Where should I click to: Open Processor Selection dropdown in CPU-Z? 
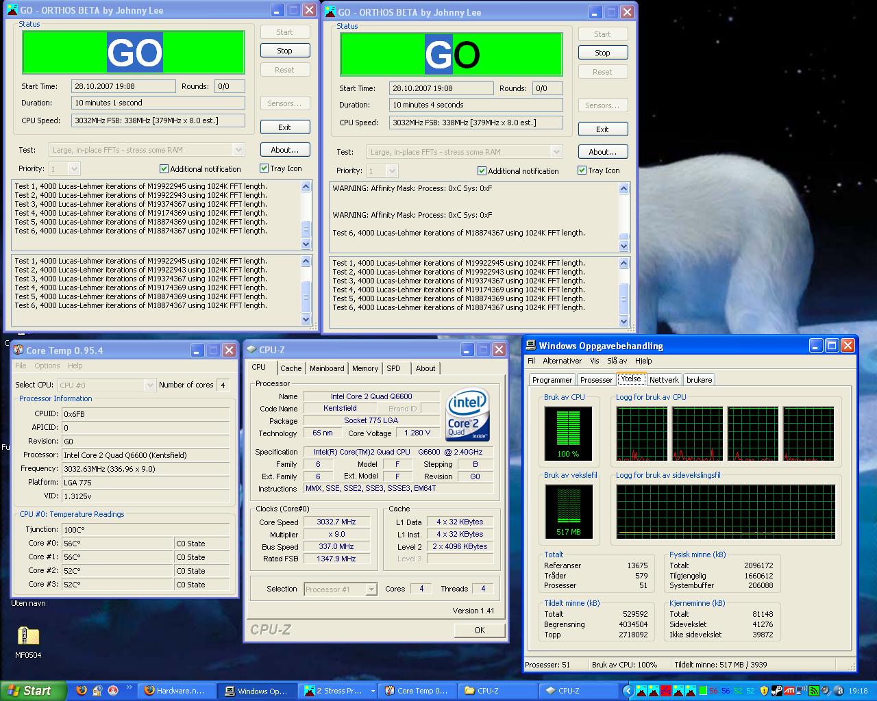click(x=371, y=589)
